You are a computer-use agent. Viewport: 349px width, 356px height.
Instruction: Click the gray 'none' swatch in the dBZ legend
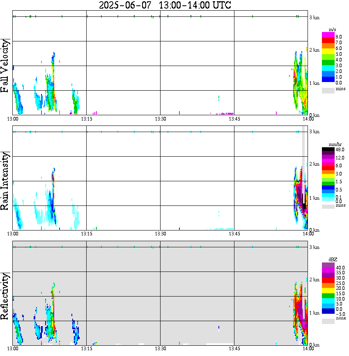(328, 321)
